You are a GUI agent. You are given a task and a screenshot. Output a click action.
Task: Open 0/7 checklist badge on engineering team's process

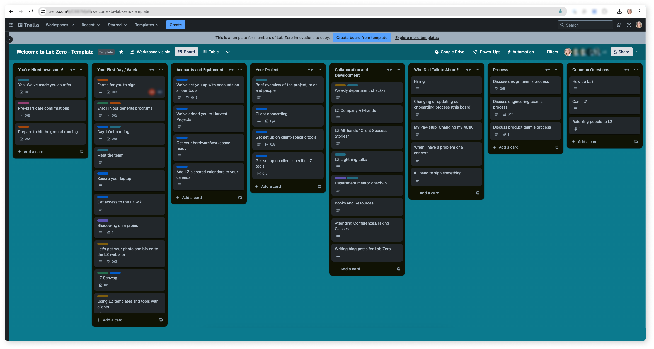508,114
